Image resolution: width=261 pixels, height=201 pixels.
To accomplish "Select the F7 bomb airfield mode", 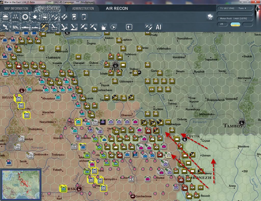I will [64, 27].
